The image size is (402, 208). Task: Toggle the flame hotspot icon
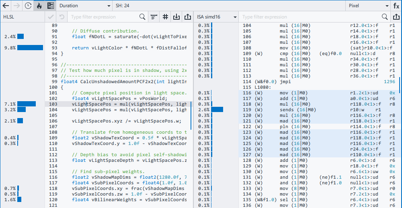tap(39, 6)
